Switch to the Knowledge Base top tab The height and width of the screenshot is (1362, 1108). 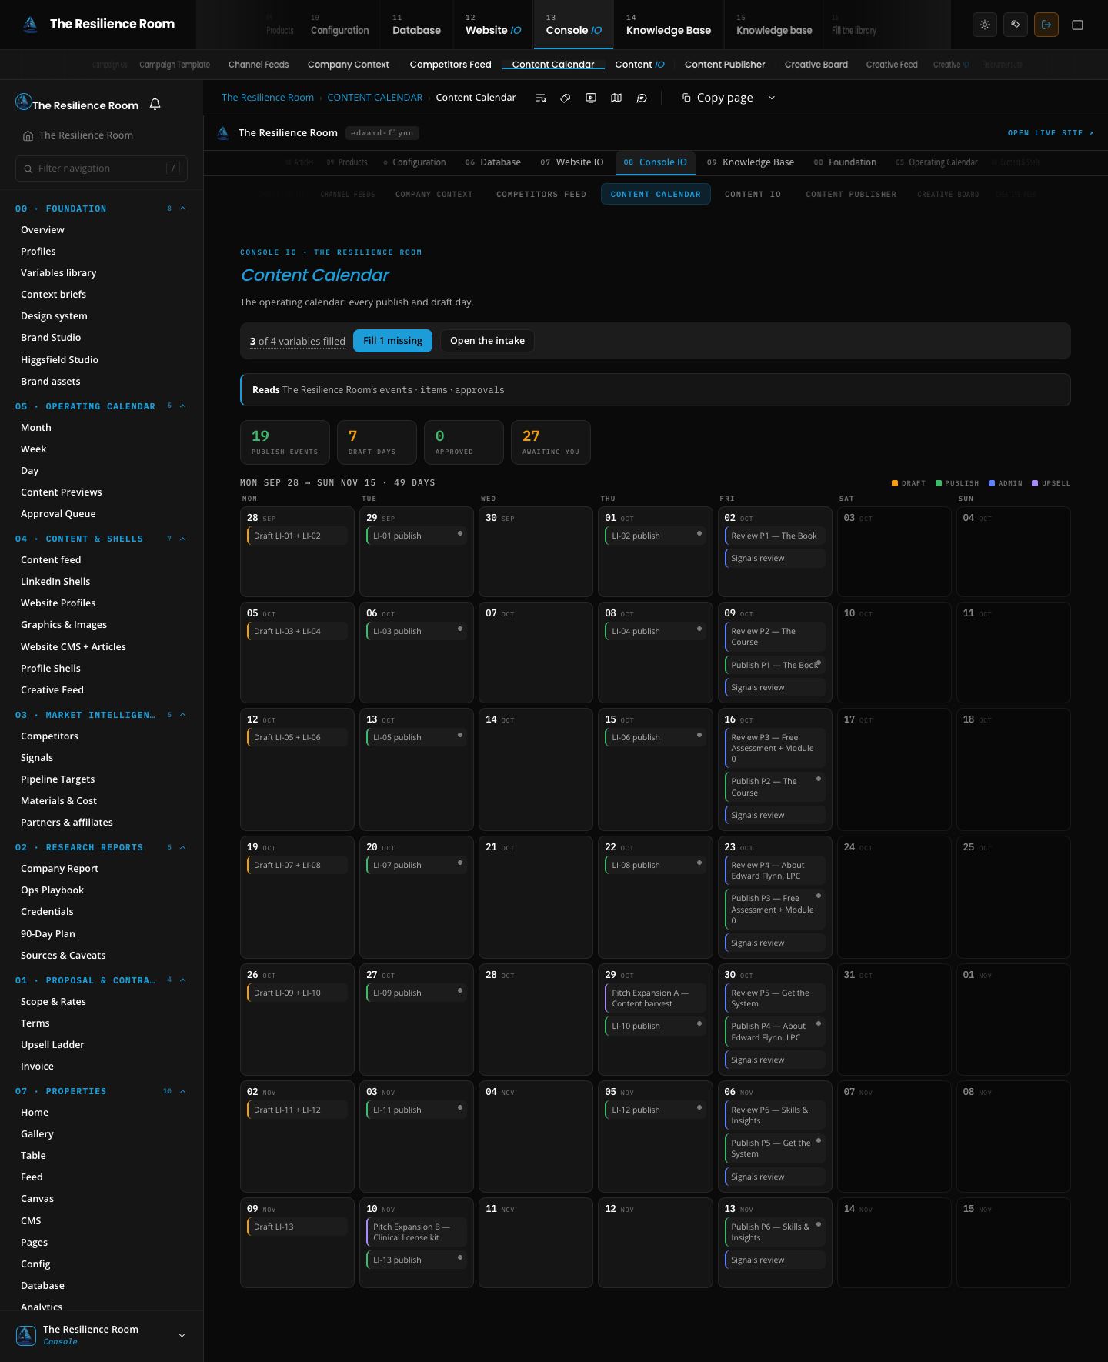coord(668,25)
